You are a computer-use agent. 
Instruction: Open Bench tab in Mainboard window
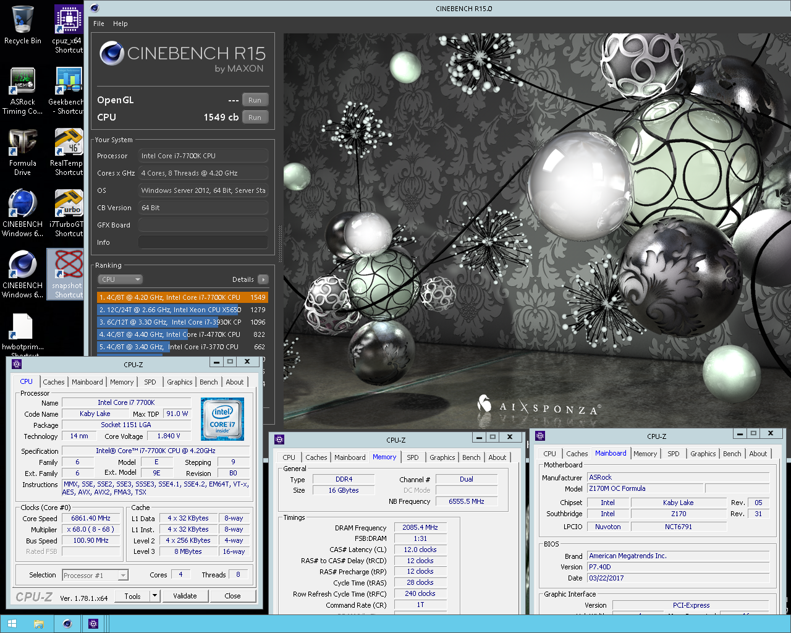(732, 454)
